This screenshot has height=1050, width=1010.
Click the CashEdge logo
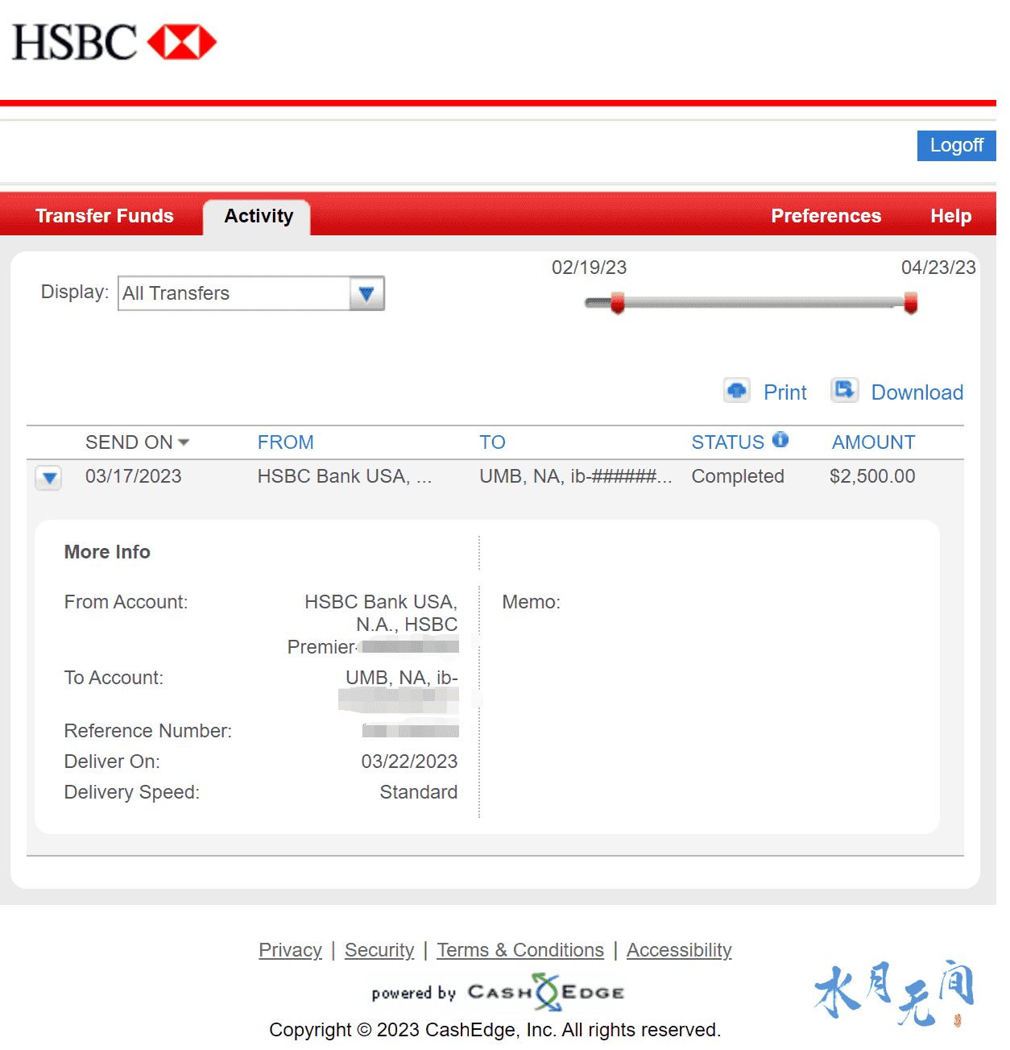coord(545,993)
